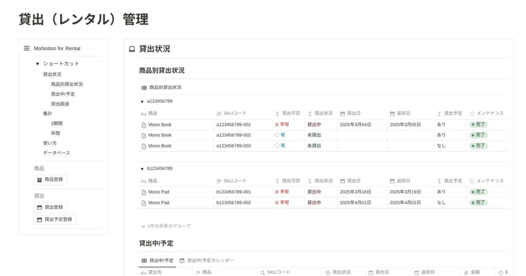The image size is (526, 276).
Task: Click the table icon of 商品別貸出状況 view
Action: tap(144, 88)
